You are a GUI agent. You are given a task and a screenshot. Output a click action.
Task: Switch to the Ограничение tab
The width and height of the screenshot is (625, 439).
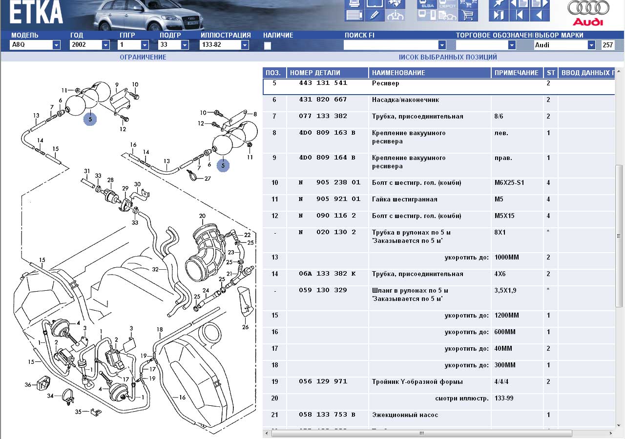143,57
